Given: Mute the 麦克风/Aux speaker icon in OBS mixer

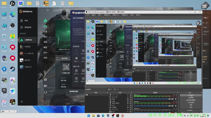Looking at the screenshot, I should 172,99.
